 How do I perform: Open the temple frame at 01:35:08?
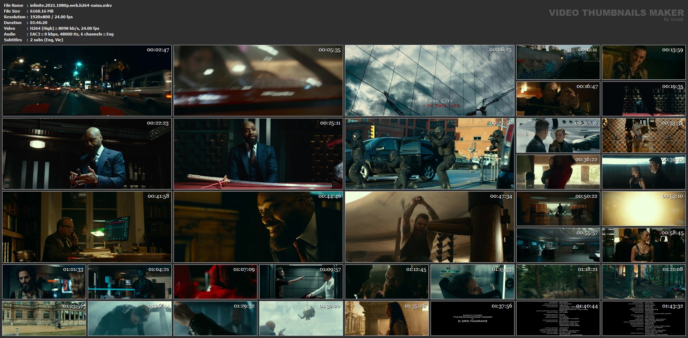click(x=387, y=319)
